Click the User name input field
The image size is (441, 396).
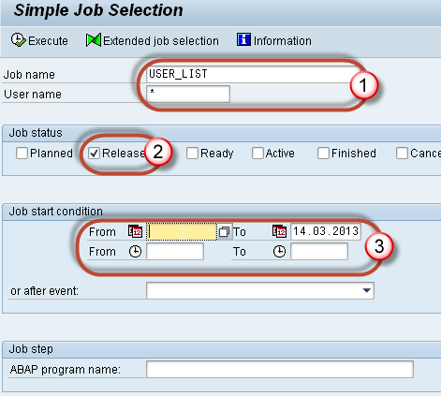[x=188, y=94]
